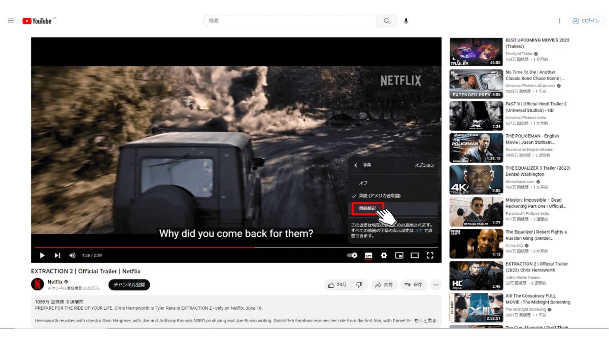Click the EXTRACTION 2 Official Trailer video title
This screenshot has width=609, height=342.
(x=86, y=271)
